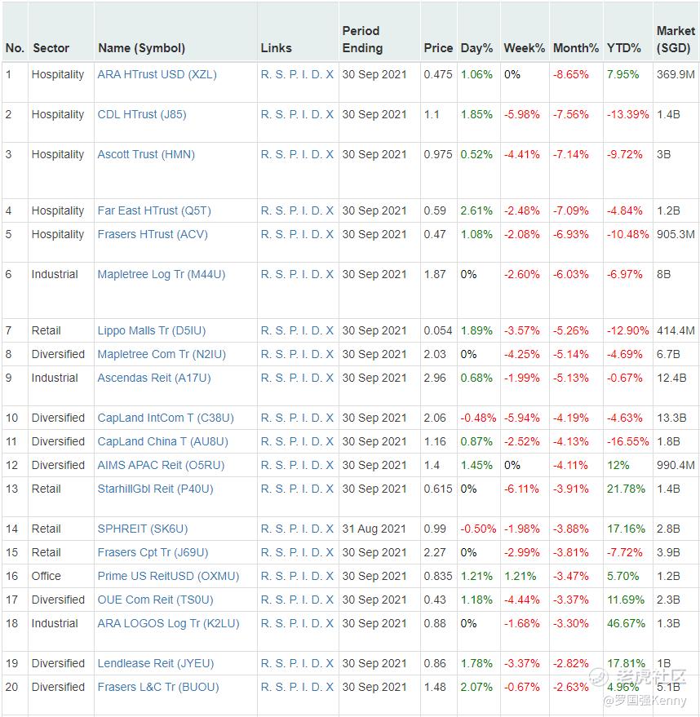Click the S. link in SPHREIT row
700x717 pixels.
280,529
